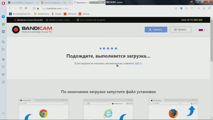Open personal news feed arrow icon in sidebar
This screenshot has height=120, width=213.
click(3, 49)
